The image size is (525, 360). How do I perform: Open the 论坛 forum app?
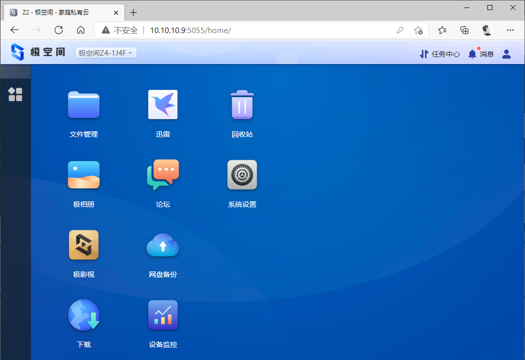pos(163,175)
